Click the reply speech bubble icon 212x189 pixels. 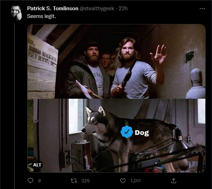(x=30, y=181)
